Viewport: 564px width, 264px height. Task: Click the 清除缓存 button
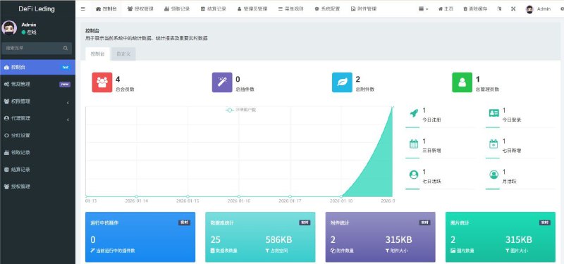coord(475,9)
